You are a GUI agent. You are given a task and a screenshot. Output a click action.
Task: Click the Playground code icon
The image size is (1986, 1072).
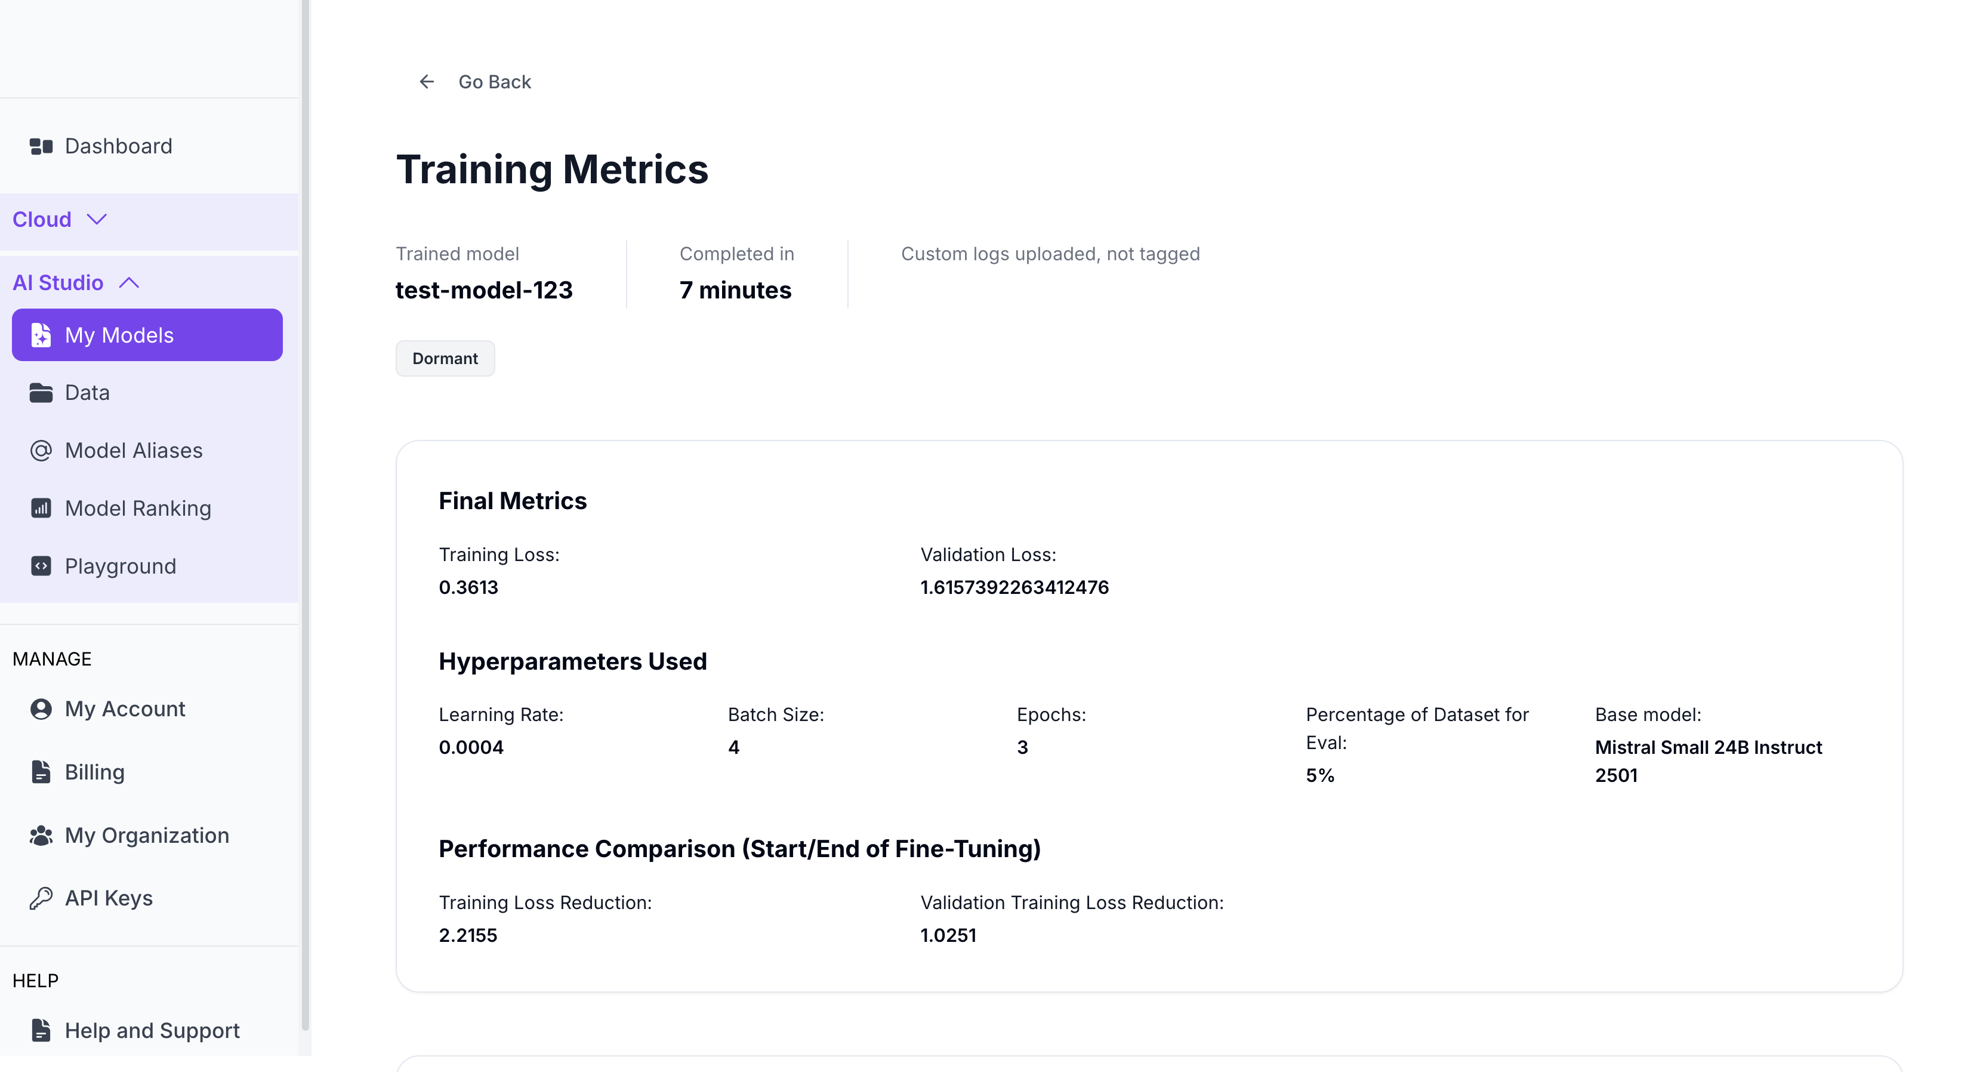click(41, 566)
